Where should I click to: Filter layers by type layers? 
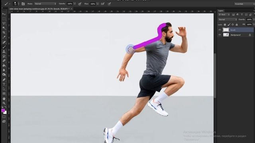click(242, 15)
